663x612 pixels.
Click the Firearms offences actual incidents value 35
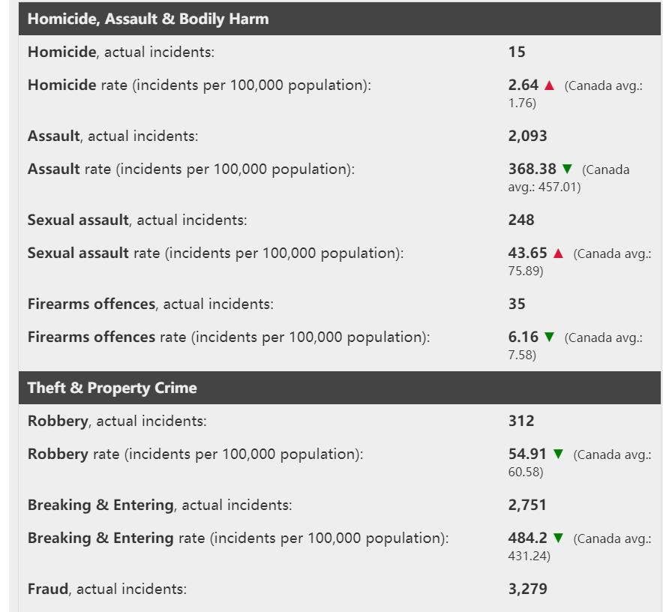517,304
